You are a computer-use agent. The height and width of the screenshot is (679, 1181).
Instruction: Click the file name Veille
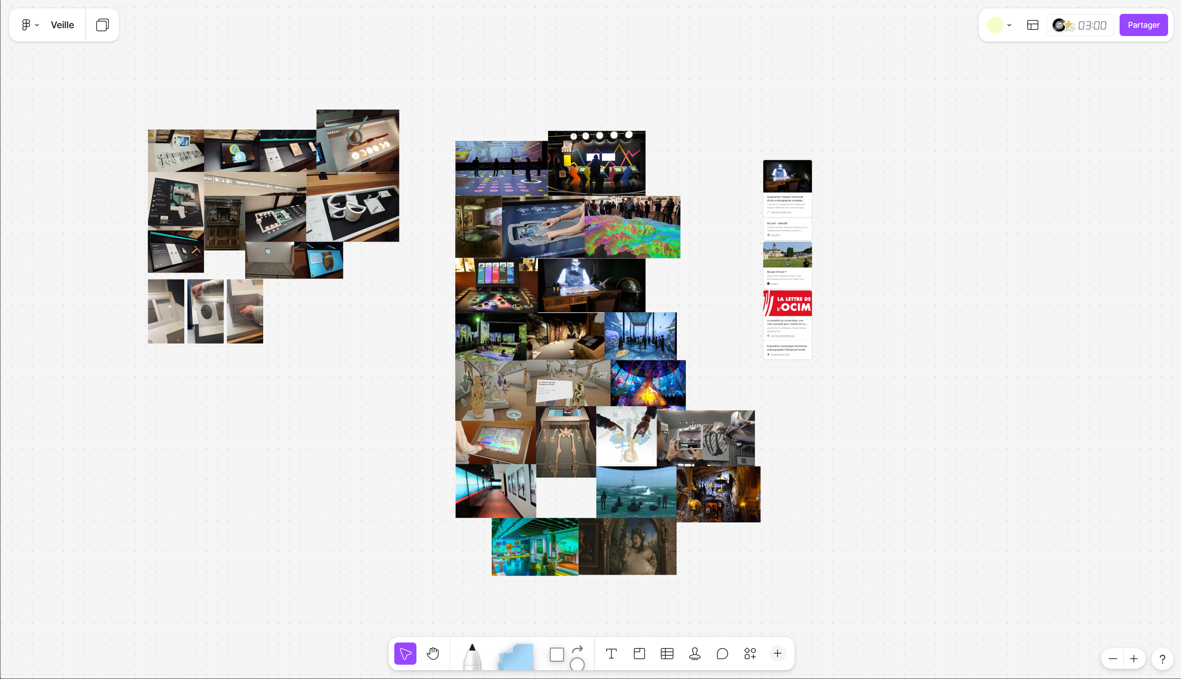(62, 25)
